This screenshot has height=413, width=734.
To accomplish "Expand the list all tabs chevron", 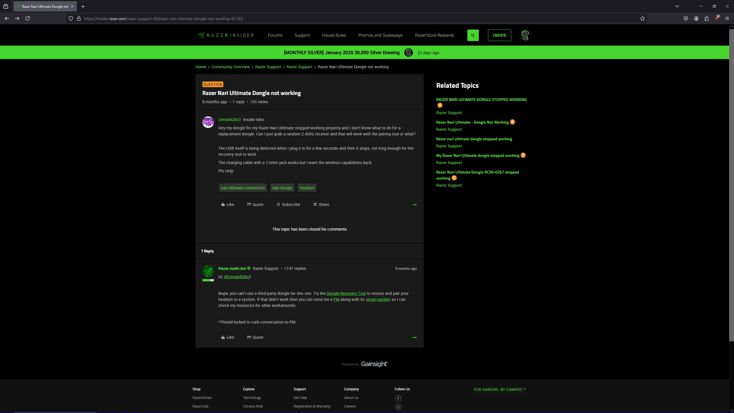I will click(x=677, y=6).
